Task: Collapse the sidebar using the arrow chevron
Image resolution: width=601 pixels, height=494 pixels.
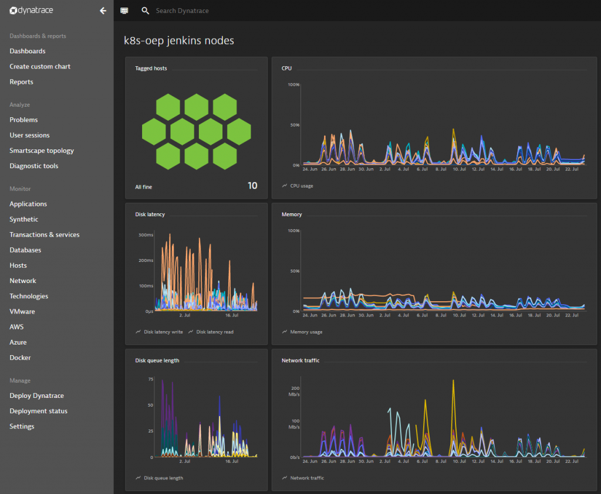Action: pos(103,11)
